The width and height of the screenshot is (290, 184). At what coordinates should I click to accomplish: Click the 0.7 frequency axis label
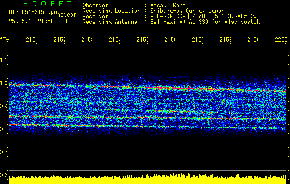point(4,152)
